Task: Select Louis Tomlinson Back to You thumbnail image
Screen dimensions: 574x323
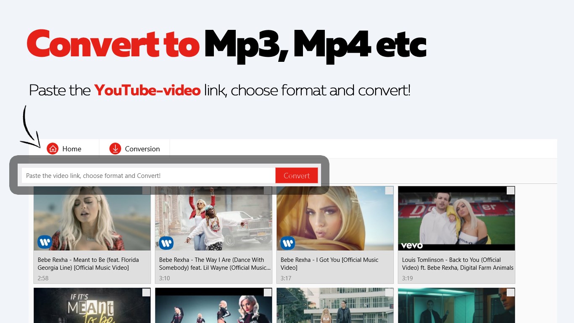Action: 456,219
